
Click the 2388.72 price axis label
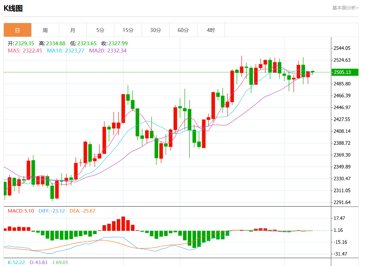tap(342, 143)
